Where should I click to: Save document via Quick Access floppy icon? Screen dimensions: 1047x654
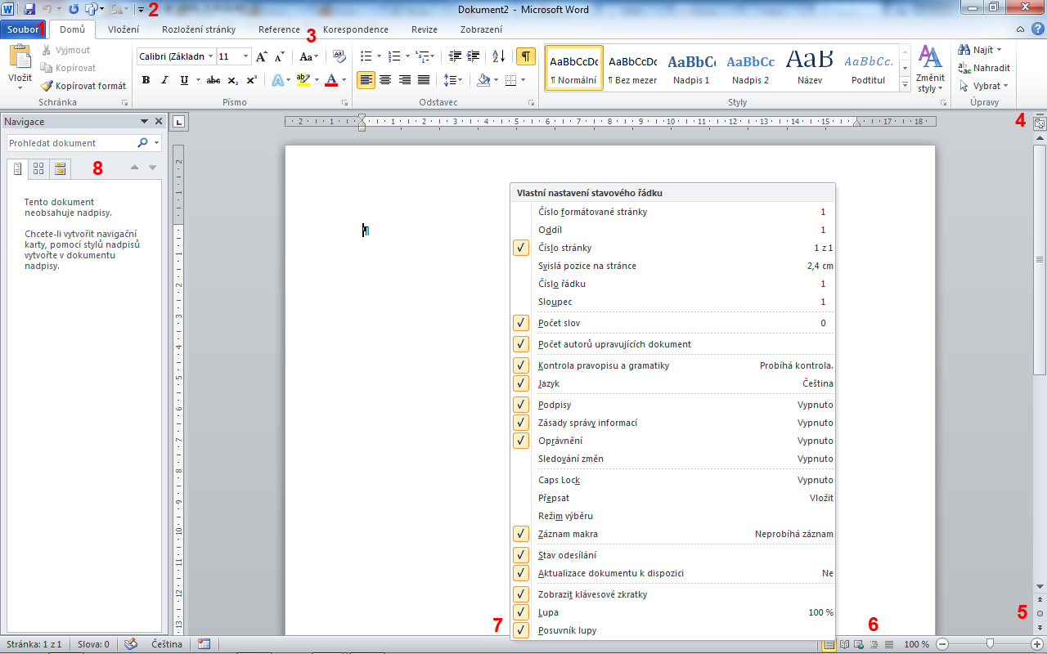pyautogui.click(x=29, y=9)
